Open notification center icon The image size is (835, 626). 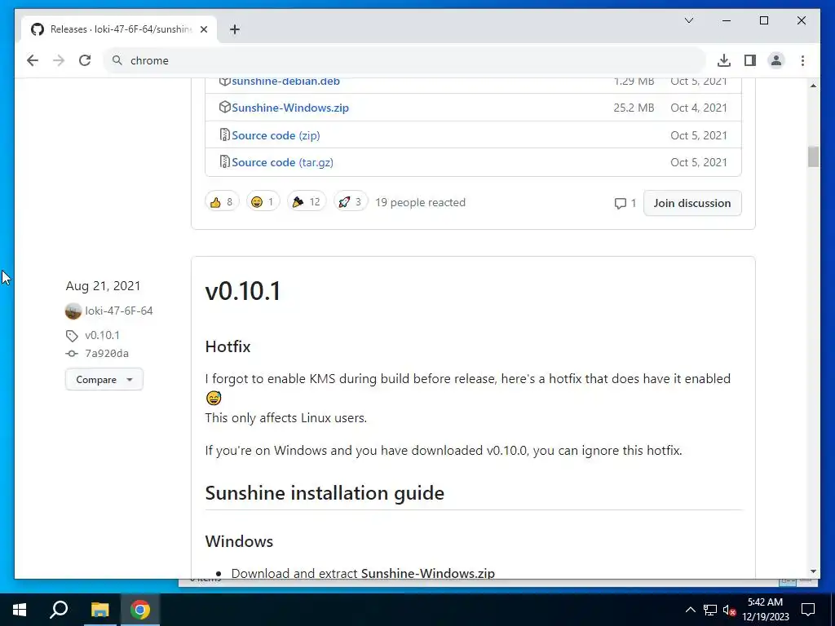pos(808,610)
